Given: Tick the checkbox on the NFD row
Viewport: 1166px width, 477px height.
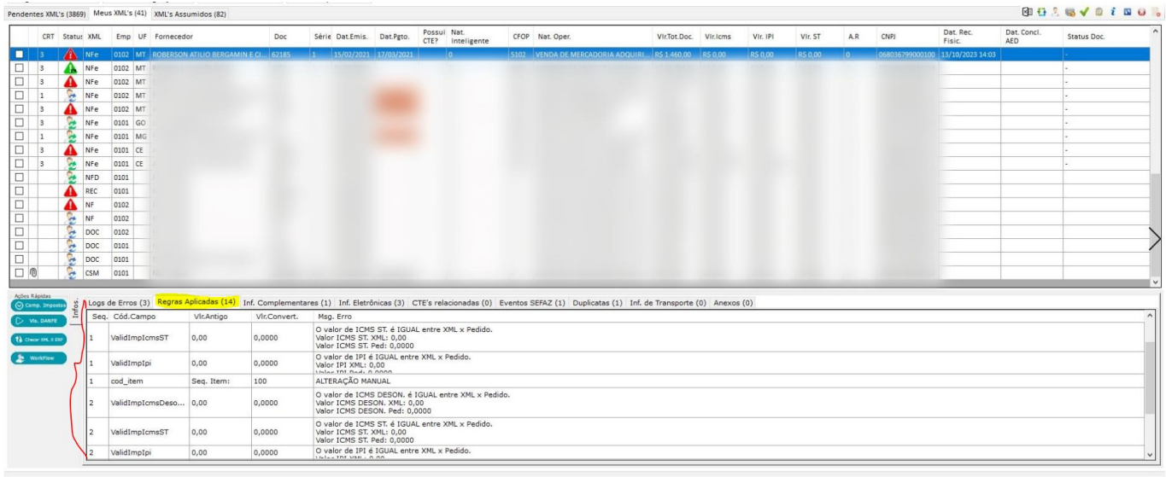Looking at the screenshot, I should point(20,177).
